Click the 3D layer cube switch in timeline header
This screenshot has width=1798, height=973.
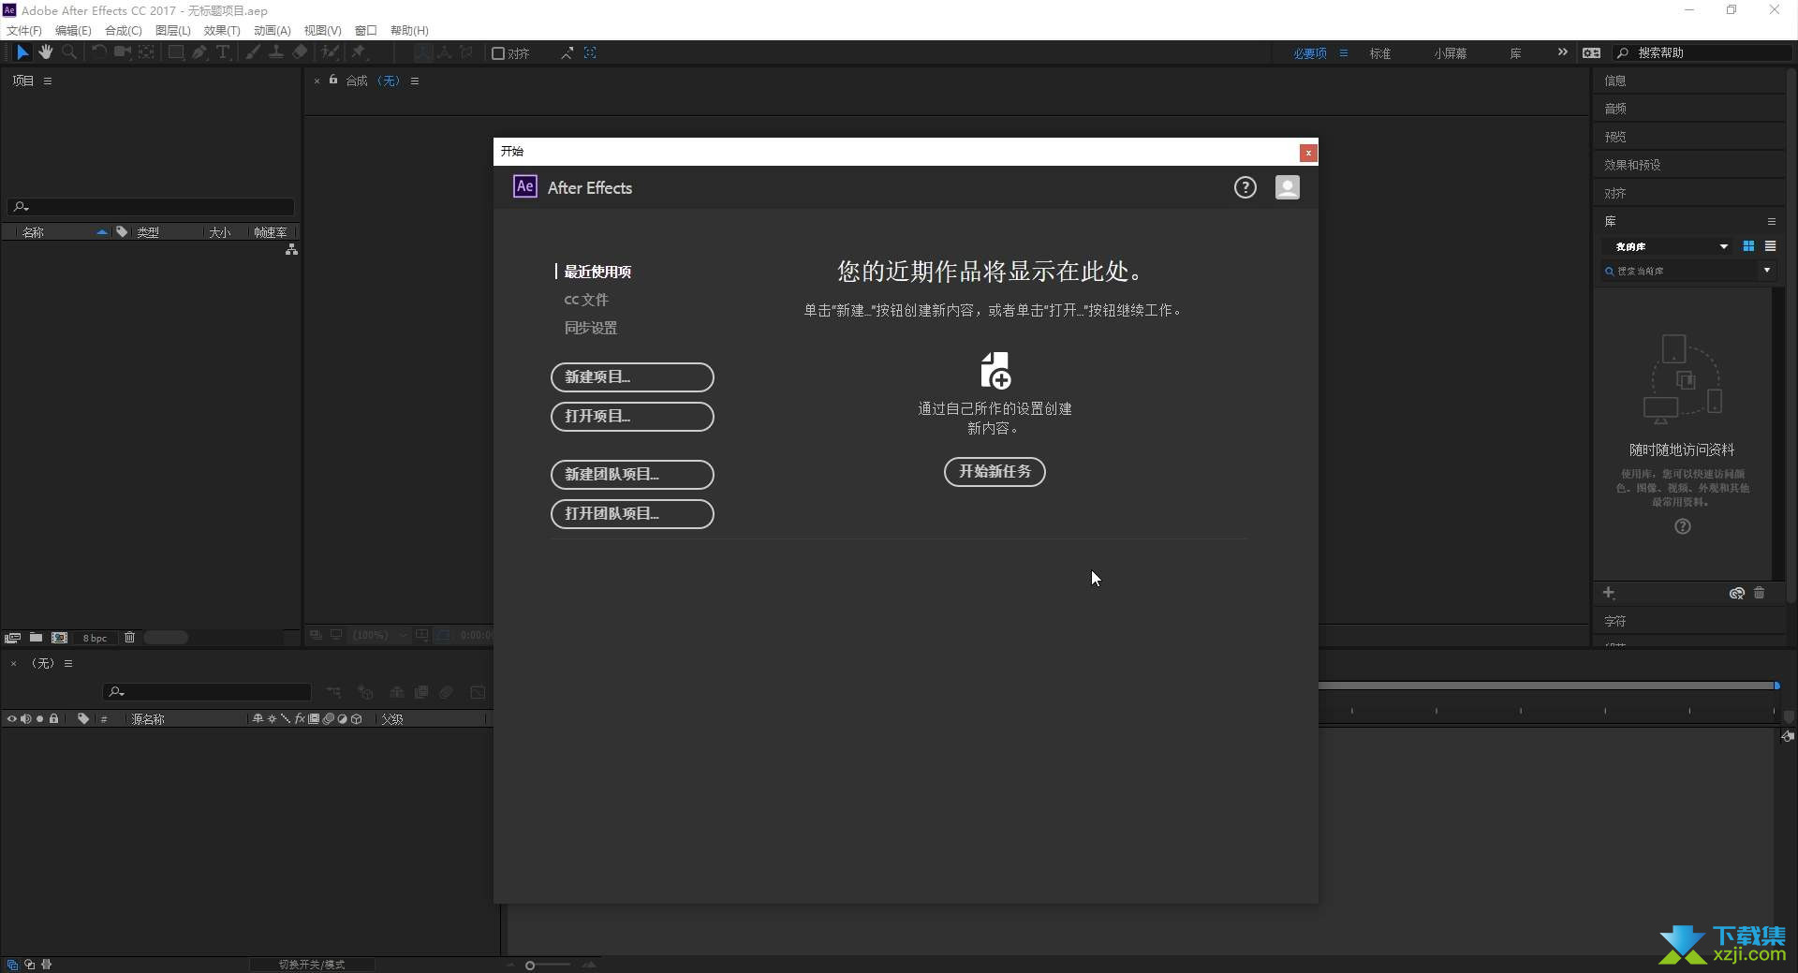click(357, 719)
